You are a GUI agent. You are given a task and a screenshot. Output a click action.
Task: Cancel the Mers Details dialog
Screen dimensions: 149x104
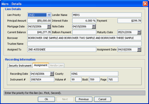tap(102, 99)
